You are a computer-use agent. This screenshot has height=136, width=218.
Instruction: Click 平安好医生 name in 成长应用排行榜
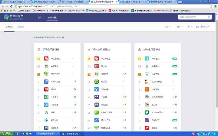[x=106, y=59]
